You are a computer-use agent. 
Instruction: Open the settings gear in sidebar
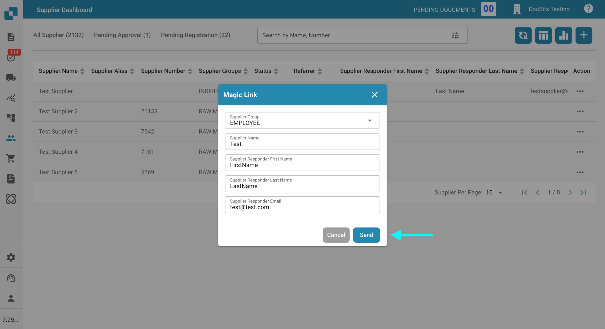click(11, 257)
